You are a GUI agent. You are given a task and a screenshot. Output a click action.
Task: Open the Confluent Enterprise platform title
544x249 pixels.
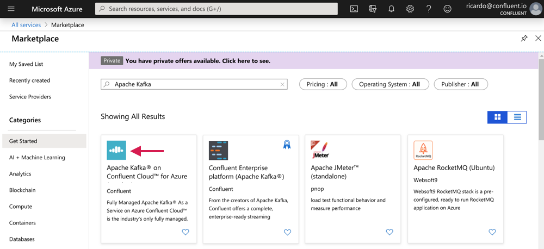tap(246, 172)
